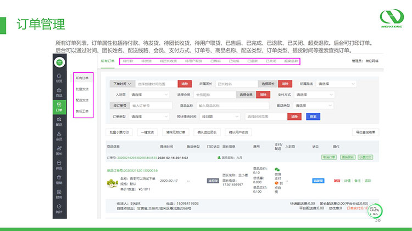Open order number link 20200216201302003463533
This screenshot has height=231, width=412.
point(137,158)
